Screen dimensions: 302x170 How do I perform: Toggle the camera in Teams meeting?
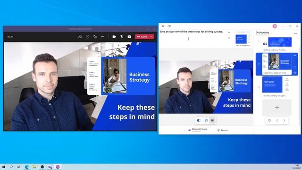coord(114,37)
